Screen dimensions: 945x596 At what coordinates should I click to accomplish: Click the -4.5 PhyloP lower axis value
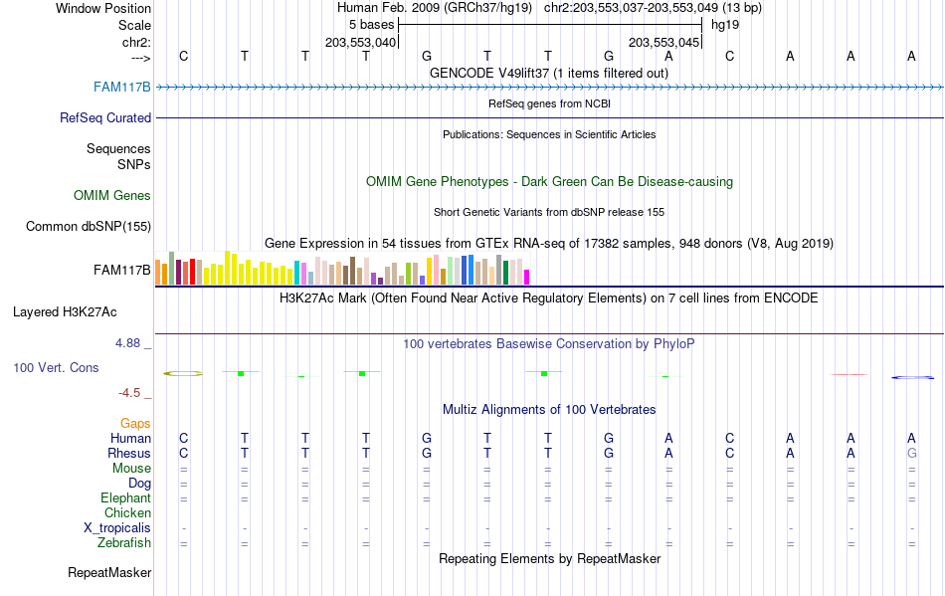click(x=129, y=393)
